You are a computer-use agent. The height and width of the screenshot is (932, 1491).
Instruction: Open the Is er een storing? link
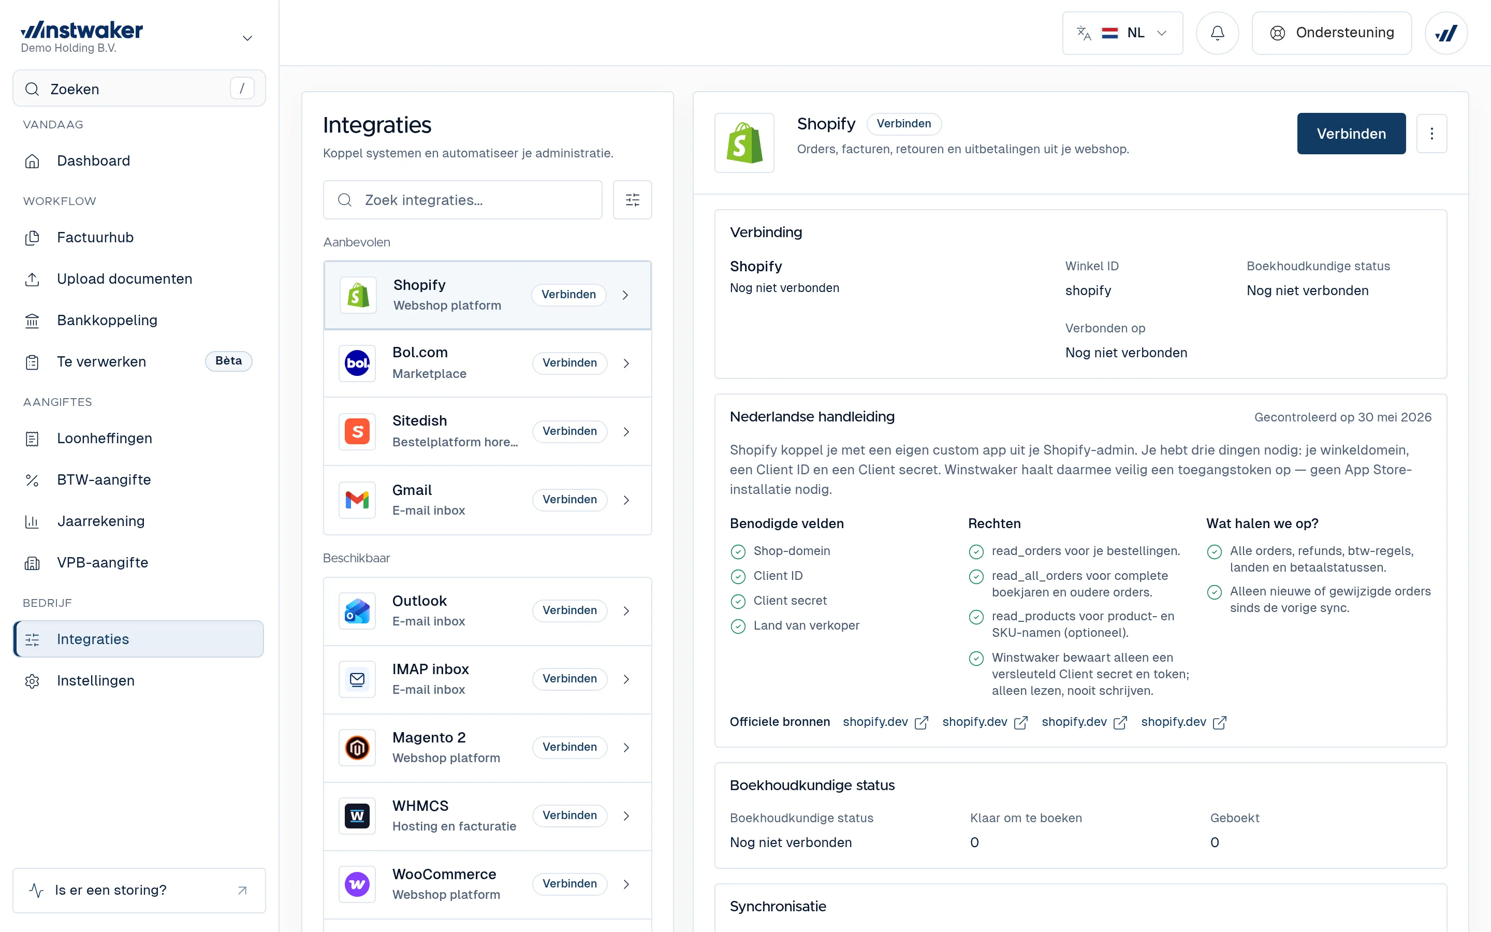139,890
